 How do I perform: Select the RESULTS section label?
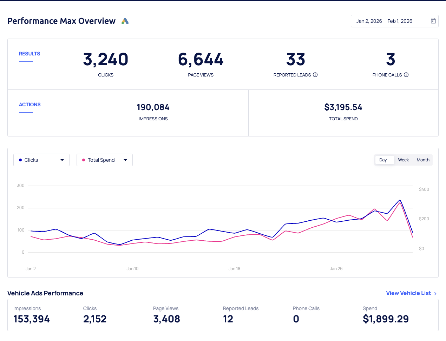click(29, 54)
